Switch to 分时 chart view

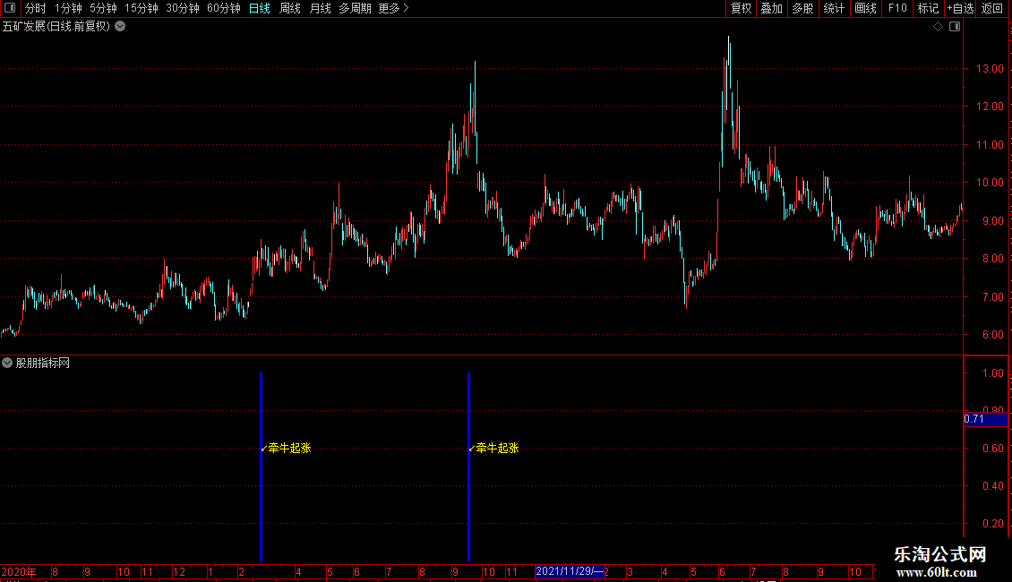tap(36, 8)
